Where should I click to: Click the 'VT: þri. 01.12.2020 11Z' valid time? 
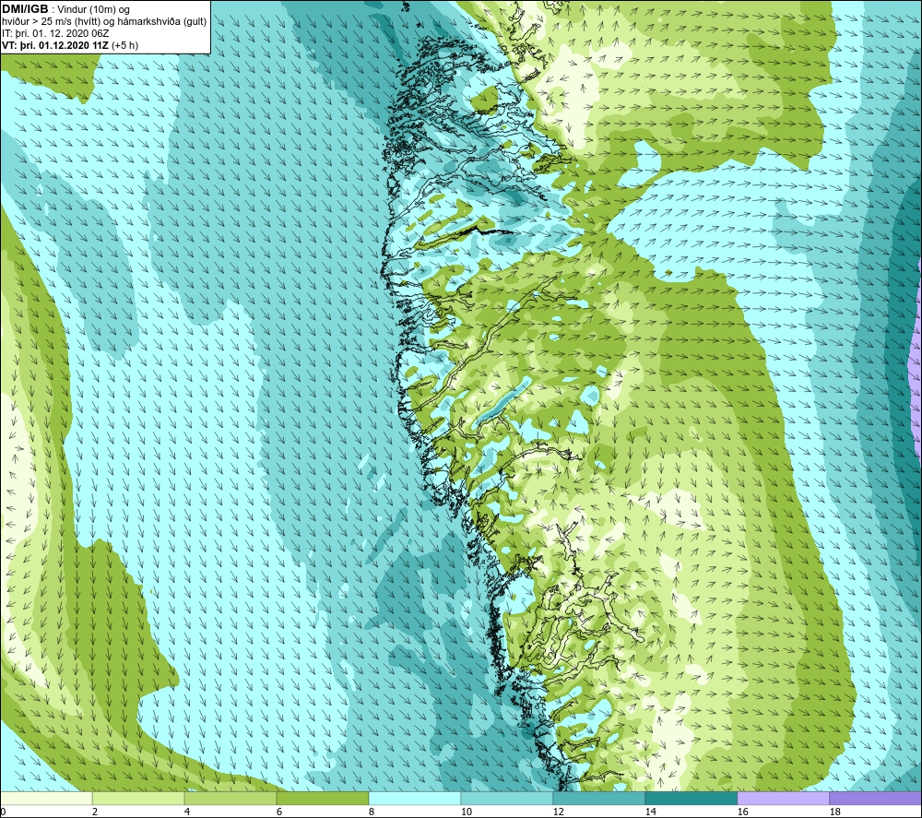click(54, 45)
